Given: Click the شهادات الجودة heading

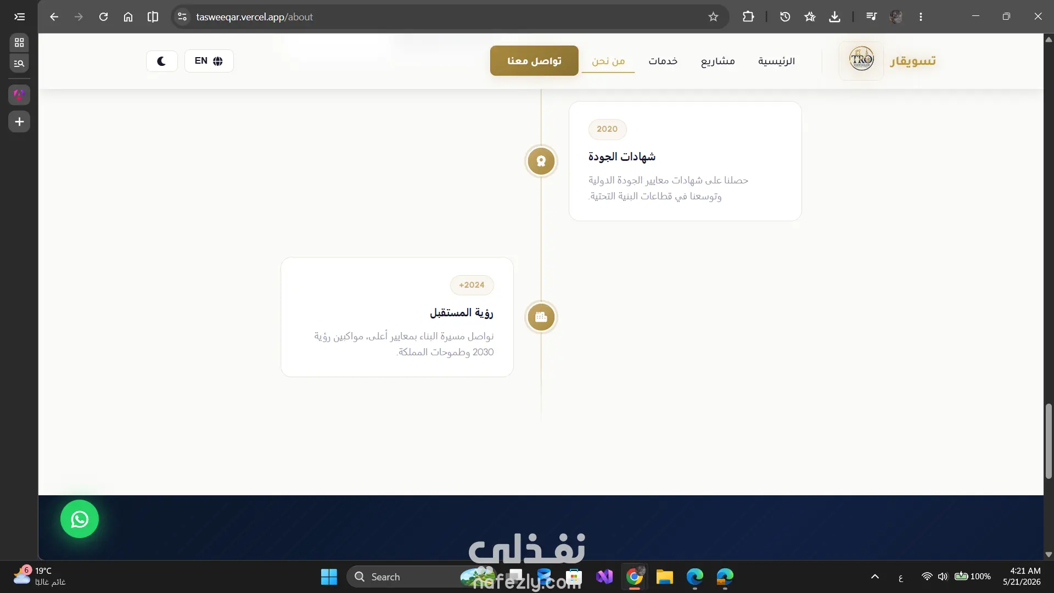Looking at the screenshot, I should (x=622, y=157).
